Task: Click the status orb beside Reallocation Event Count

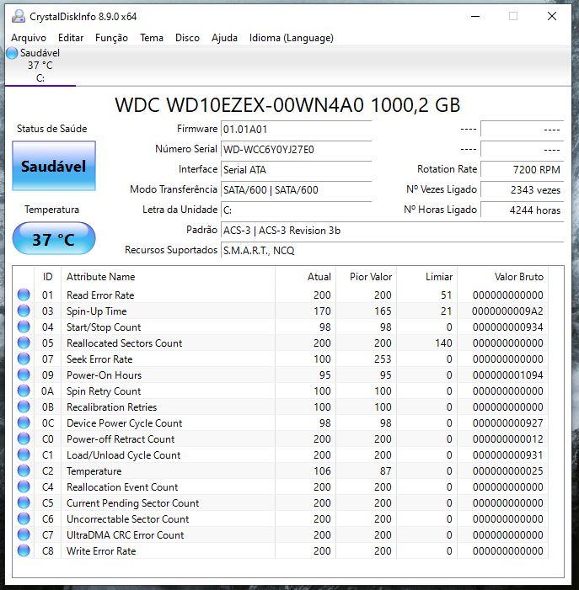Action: 24,486
